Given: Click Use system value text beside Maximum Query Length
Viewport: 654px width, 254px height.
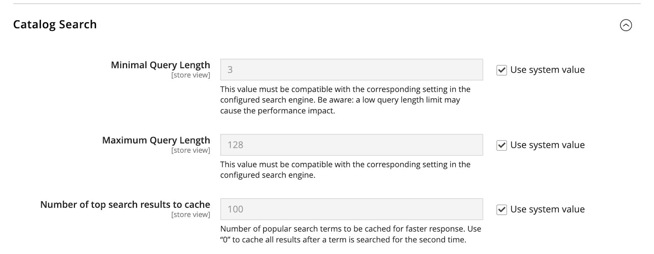Looking at the screenshot, I should (547, 145).
